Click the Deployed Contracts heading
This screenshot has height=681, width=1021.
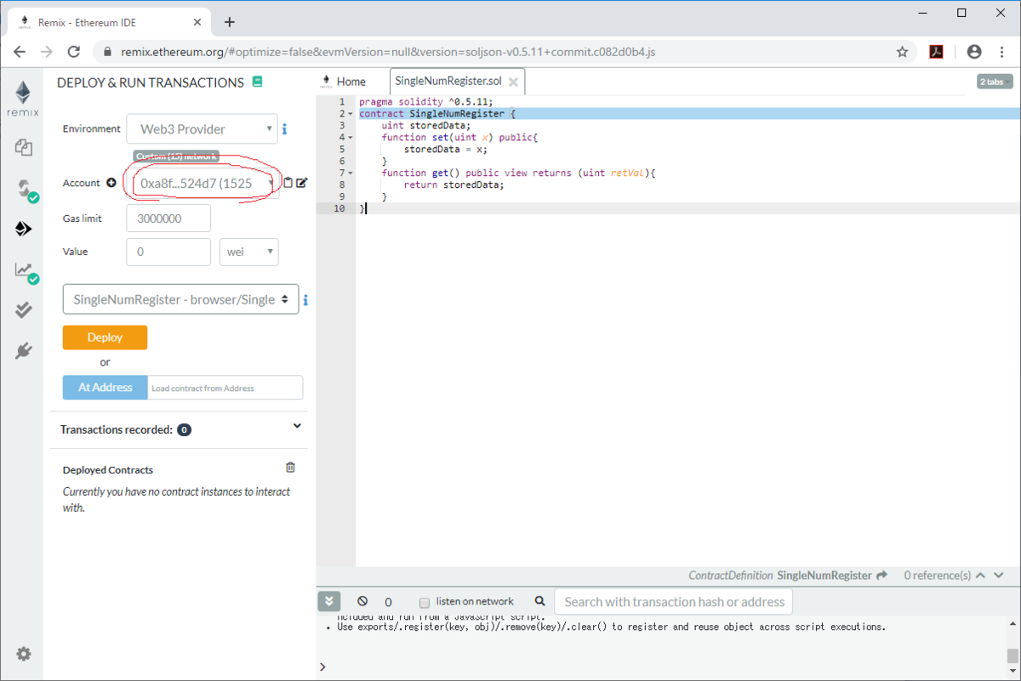(x=108, y=470)
